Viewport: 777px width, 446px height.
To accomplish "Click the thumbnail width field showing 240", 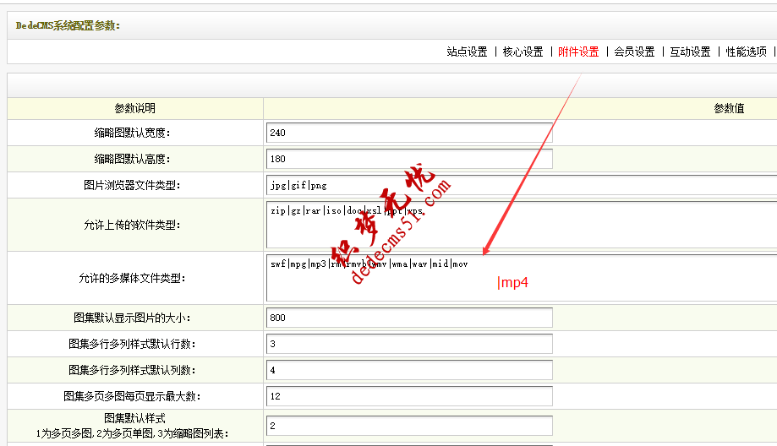I will point(408,133).
